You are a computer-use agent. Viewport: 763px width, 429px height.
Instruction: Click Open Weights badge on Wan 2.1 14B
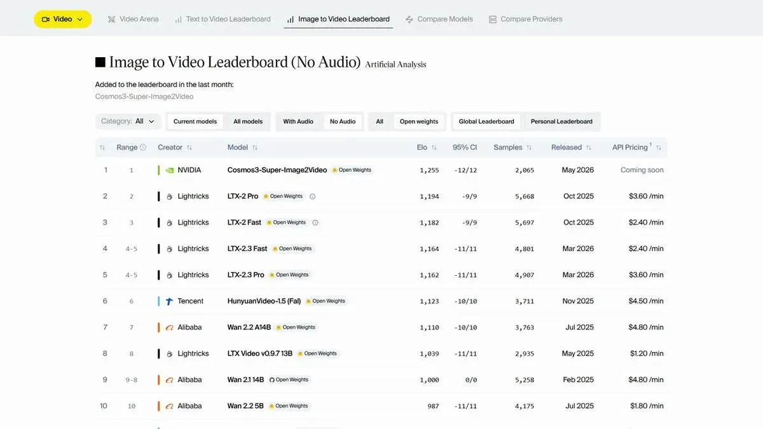pyautogui.click(x=289, y=380)
